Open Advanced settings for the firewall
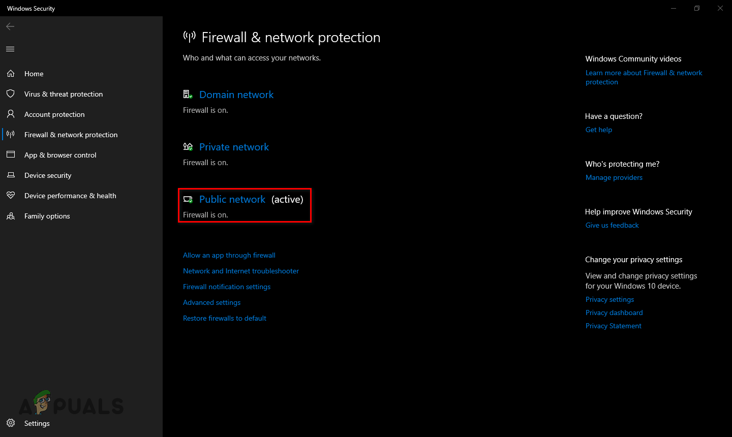 (211, 302)
